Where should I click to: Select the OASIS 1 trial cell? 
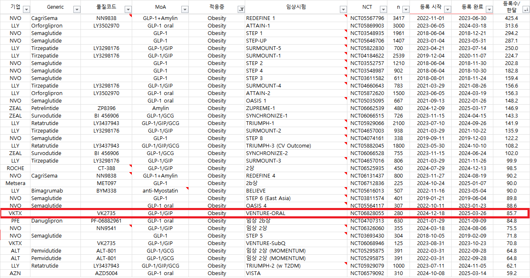296,101
